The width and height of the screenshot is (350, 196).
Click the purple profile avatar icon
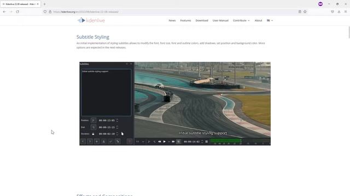click(320, 4)
